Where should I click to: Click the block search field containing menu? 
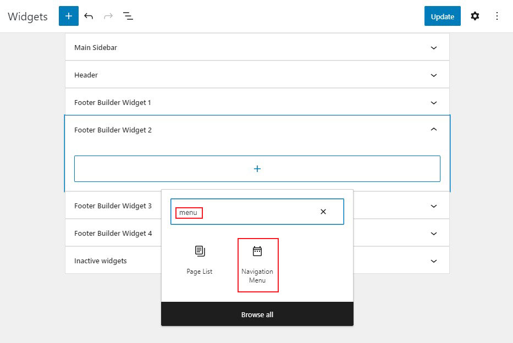tap(257, 212)
